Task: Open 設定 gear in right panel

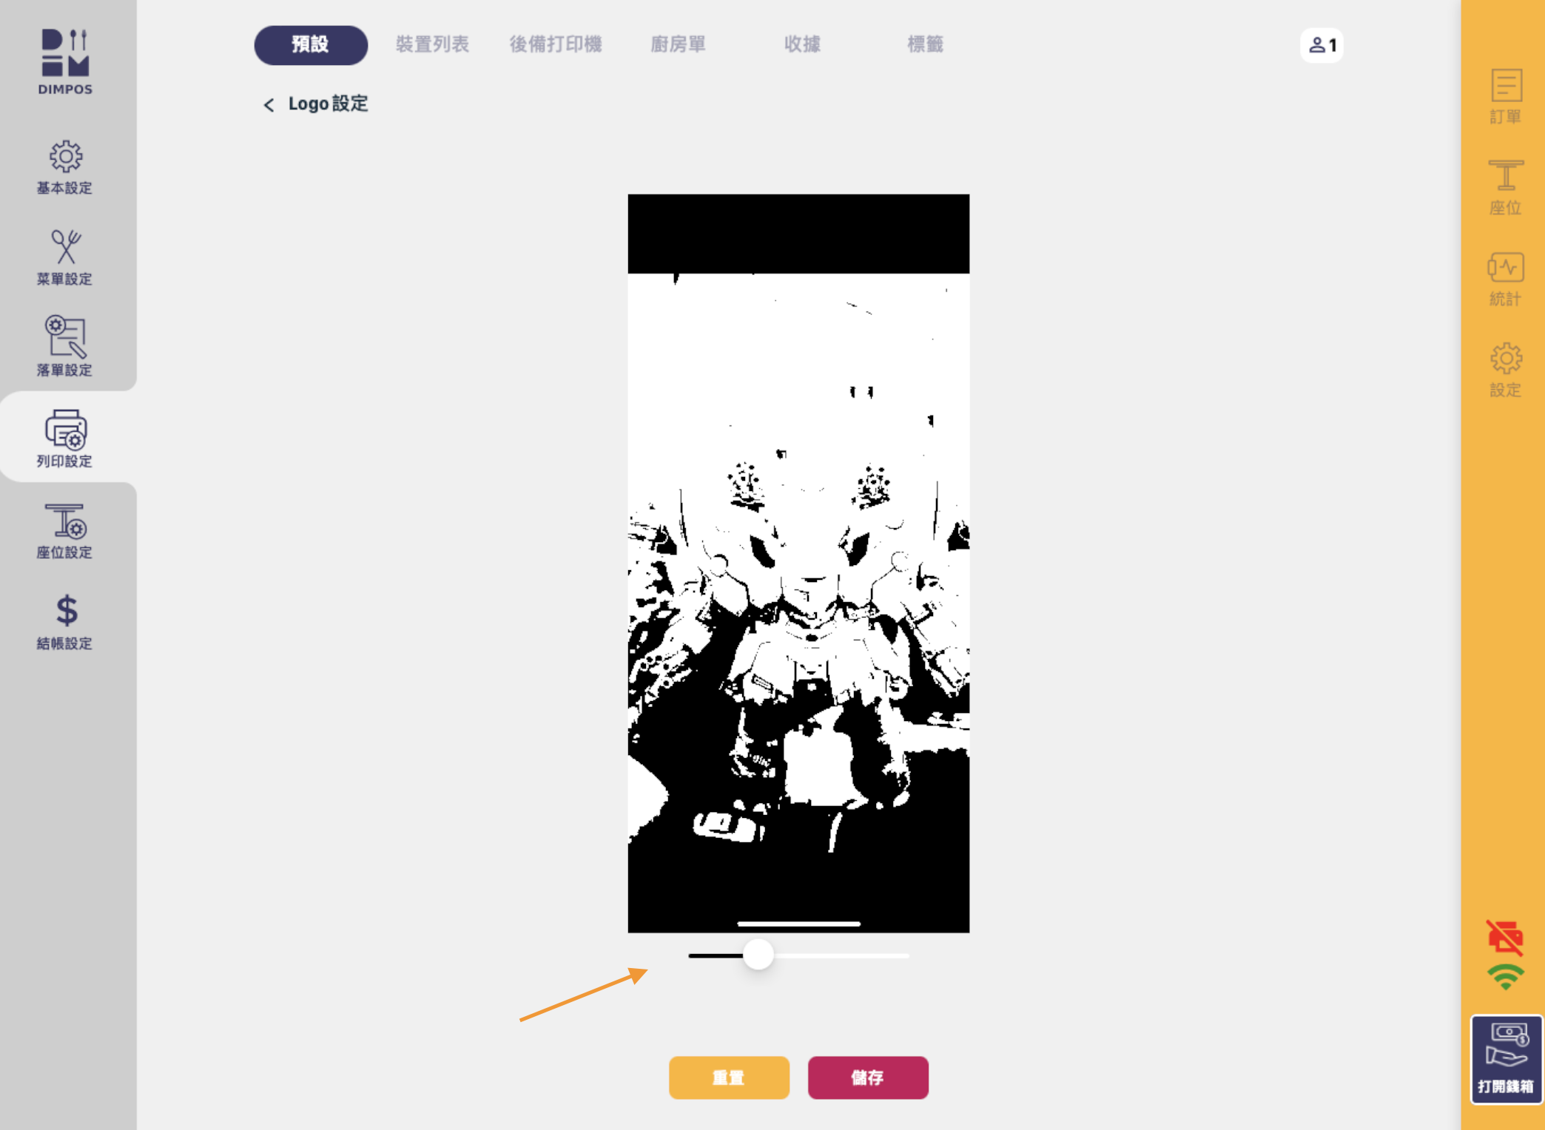Action: [x=1505, y=371]
